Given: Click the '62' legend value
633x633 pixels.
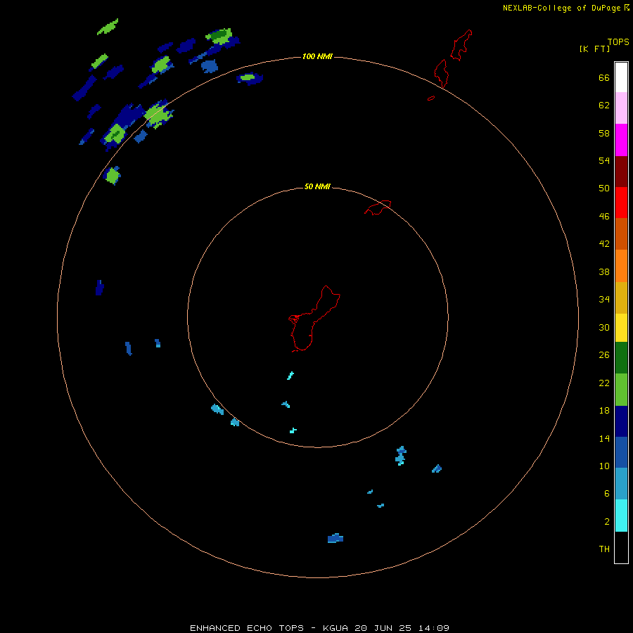Looking at the screenshot, I should 604,105.
